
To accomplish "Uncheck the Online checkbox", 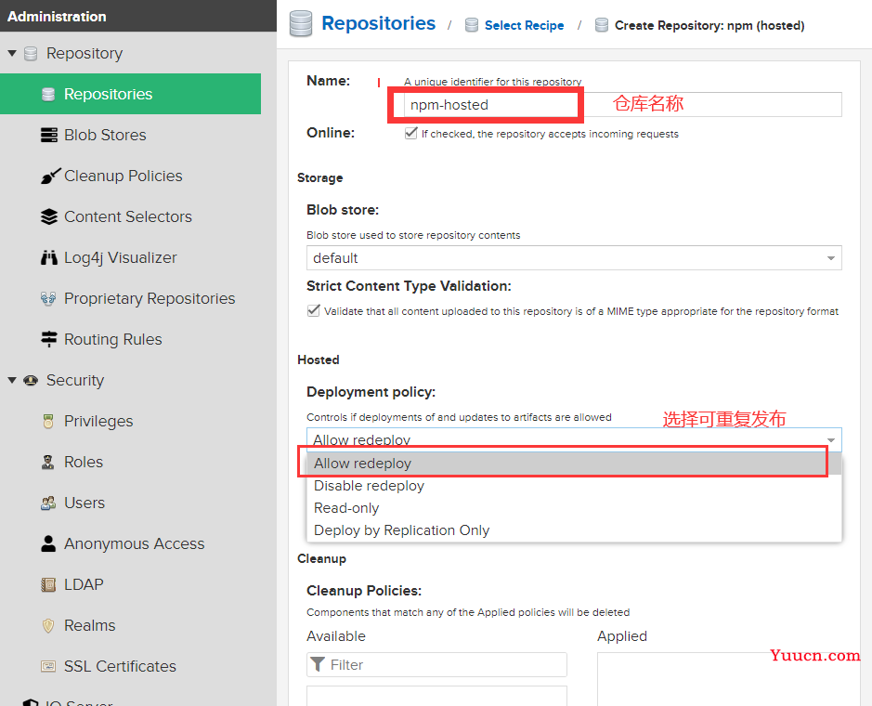I will click(x=411, y=134).
